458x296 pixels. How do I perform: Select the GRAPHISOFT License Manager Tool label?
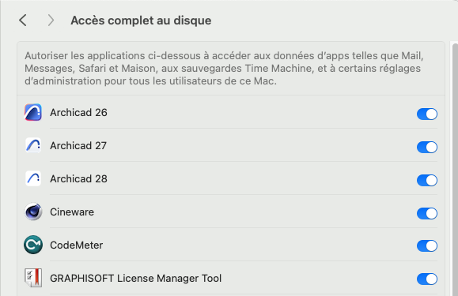[135, 278]
